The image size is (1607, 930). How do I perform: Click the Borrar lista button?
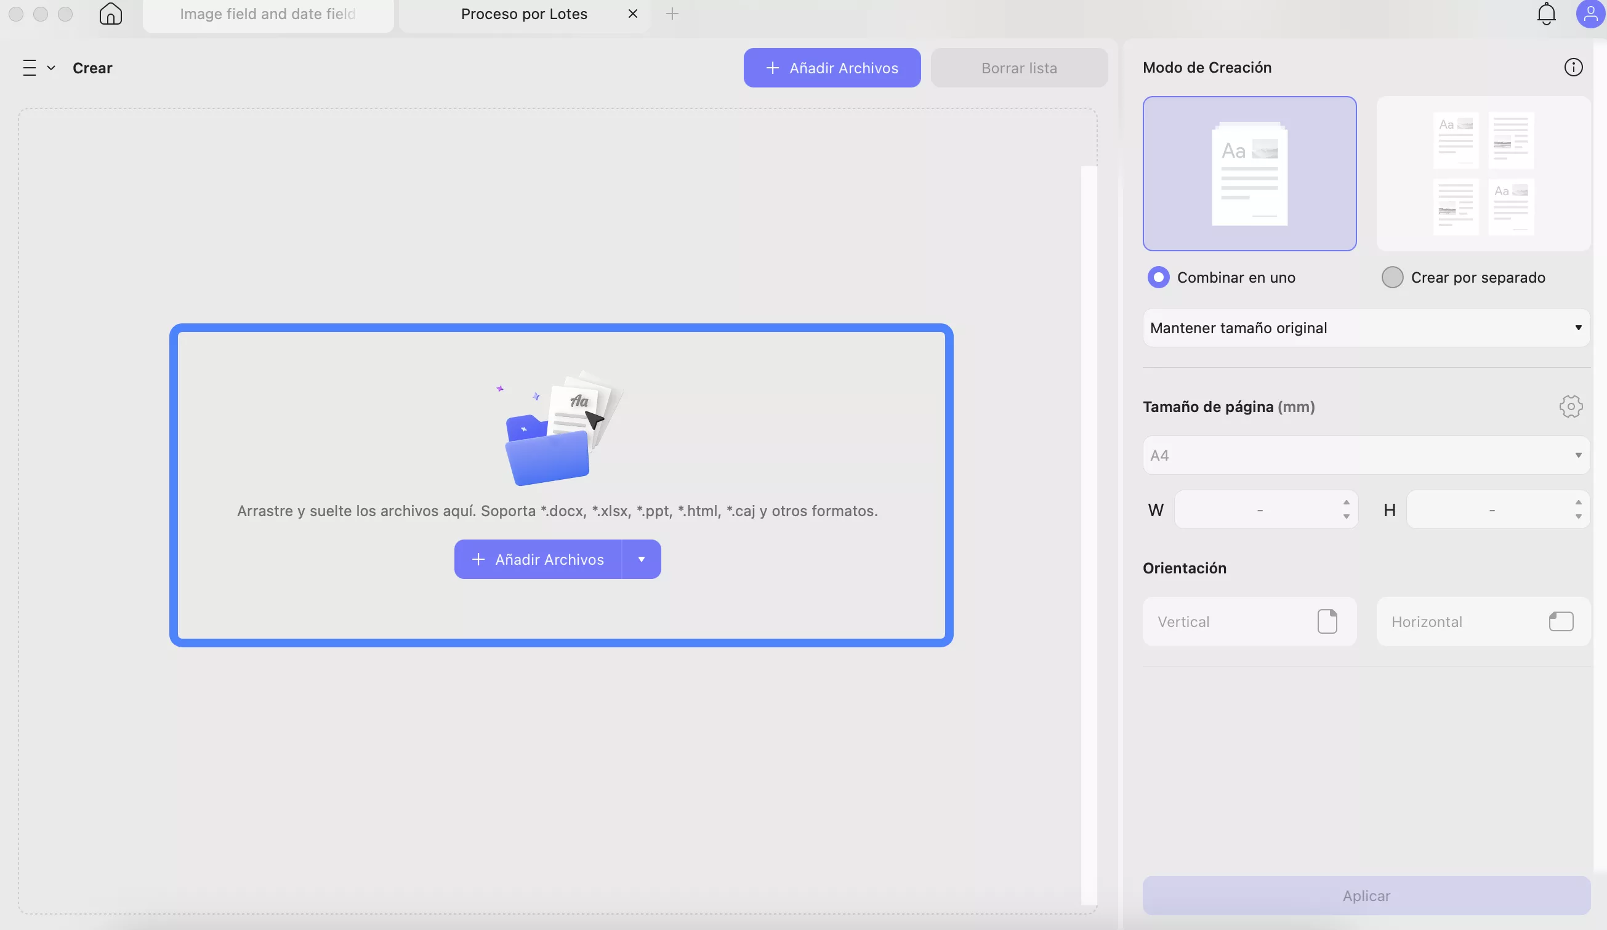click(1018, 68)
